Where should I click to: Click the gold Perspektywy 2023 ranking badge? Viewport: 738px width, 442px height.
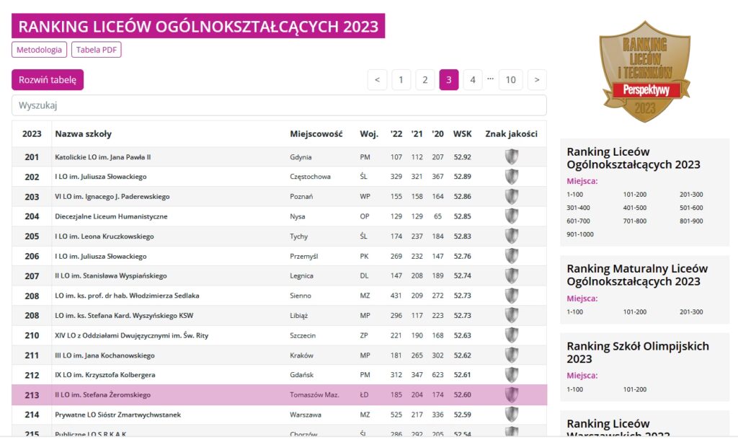click(x=644, y=71)
